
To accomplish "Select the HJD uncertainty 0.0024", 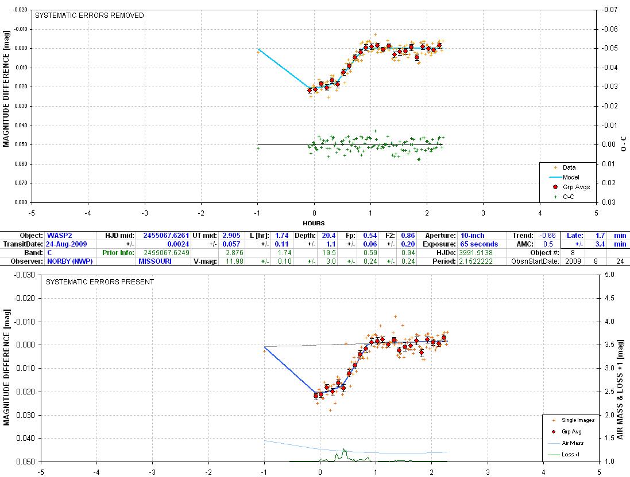I will click(x=178, y=244).
